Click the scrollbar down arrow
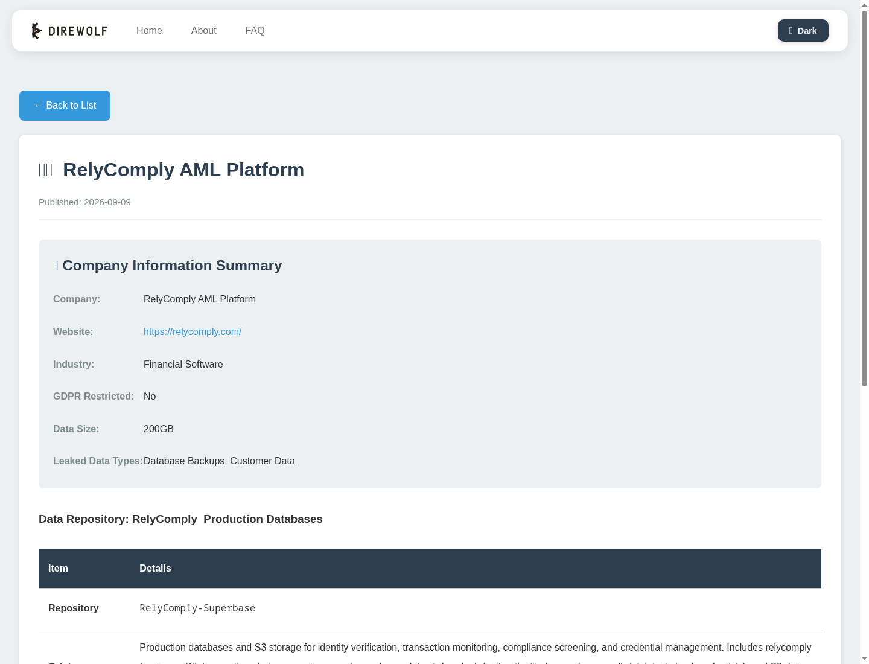Image resolution: width=869 pixels, height=664 pixels. coord(864,659)
